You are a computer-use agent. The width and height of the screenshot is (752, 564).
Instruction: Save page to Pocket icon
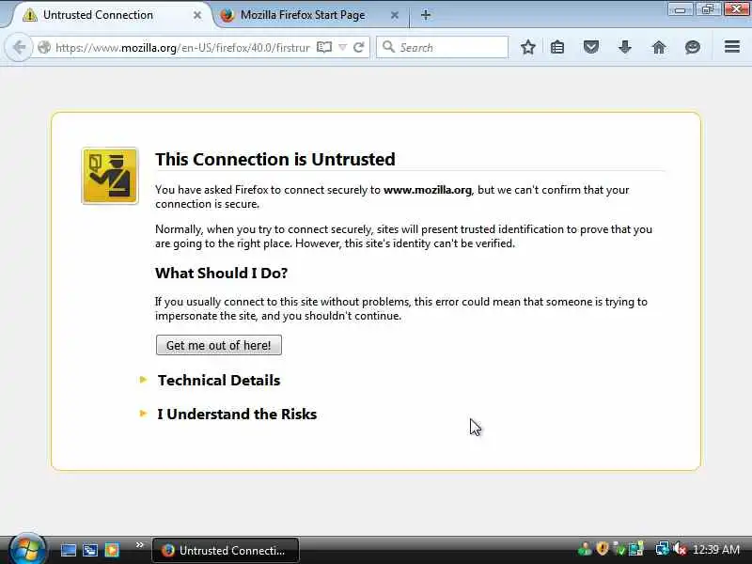click(591, 47)
